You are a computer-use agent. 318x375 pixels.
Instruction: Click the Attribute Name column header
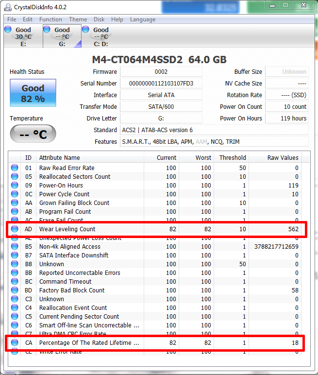[90, 157]
